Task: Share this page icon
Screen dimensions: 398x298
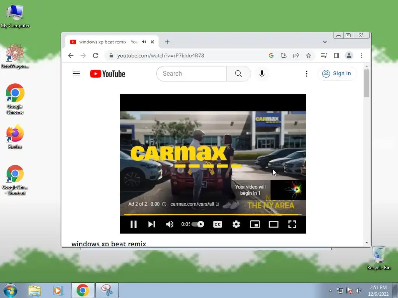Action: click(296, 55)
